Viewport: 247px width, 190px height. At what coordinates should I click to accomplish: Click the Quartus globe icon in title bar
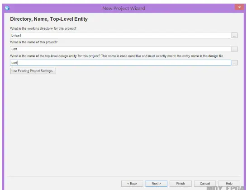7,8
